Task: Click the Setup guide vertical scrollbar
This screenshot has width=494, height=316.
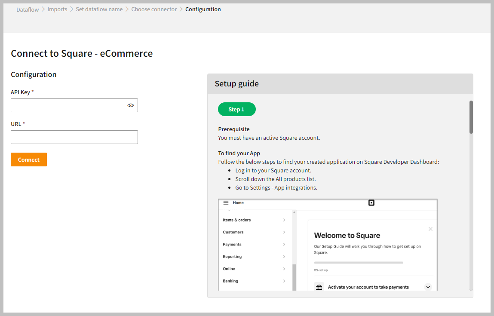Action: coord(471,117)
